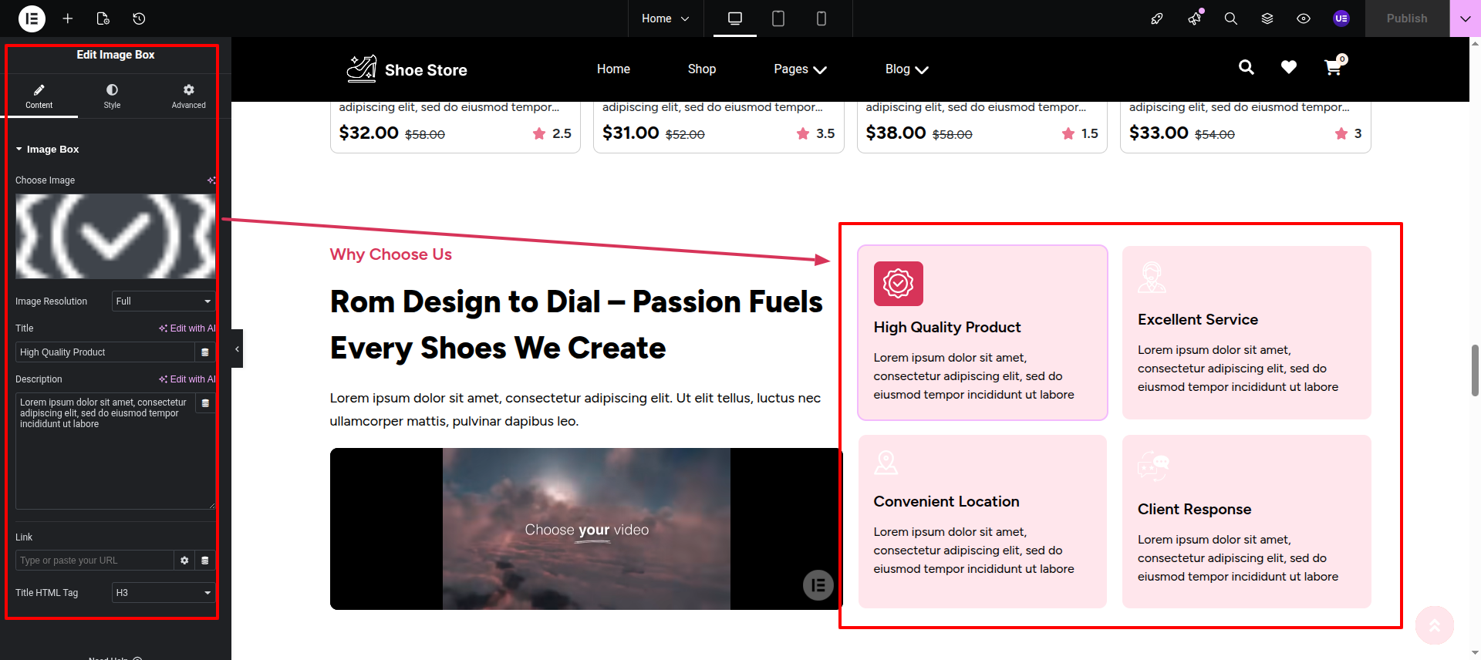Toggle preview changes eye icon
Viewport: 1481px width, 660px height.
point(1304,19)
